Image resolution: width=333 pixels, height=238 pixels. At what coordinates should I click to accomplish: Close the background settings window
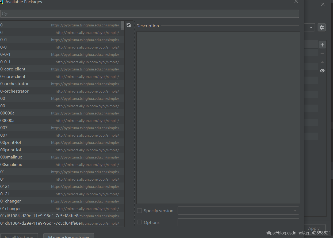click(323, 4)
